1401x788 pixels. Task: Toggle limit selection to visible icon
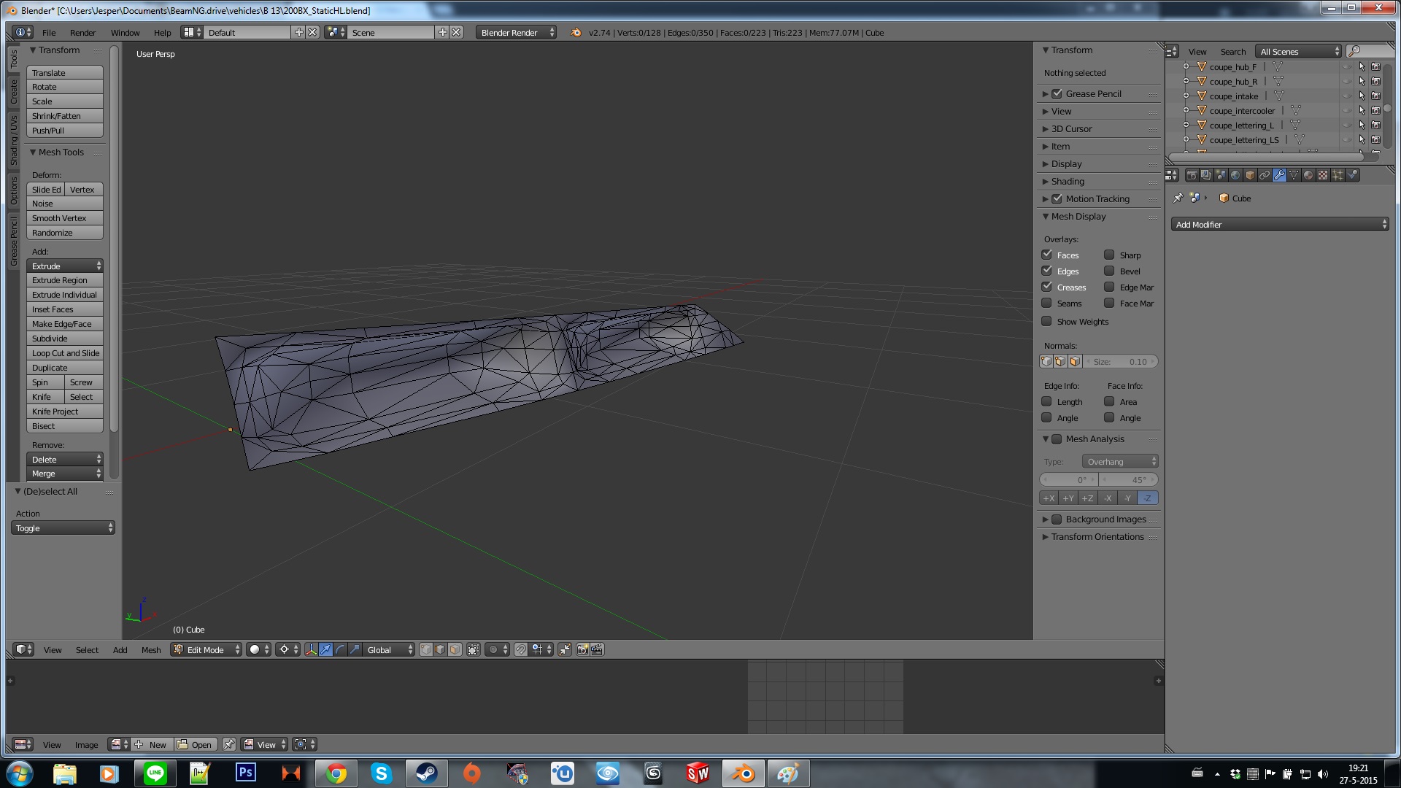coord(473,649)
